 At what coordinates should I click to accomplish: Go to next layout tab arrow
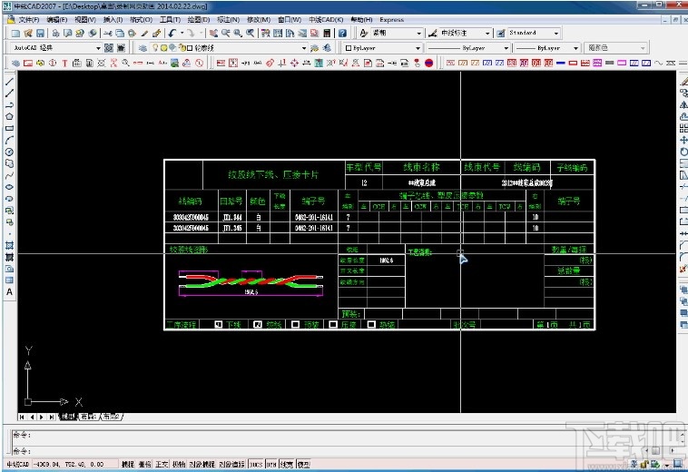coord(42,417)
